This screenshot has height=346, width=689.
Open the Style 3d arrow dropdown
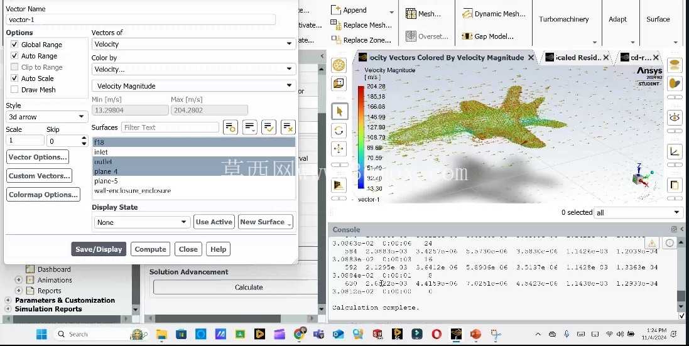coord(46,117)
